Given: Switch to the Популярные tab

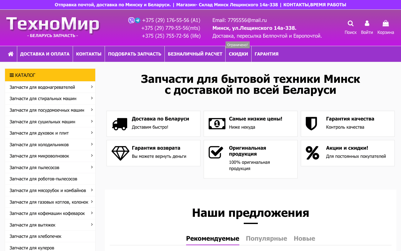Looking at the screenshot, I should click(266, 238).
